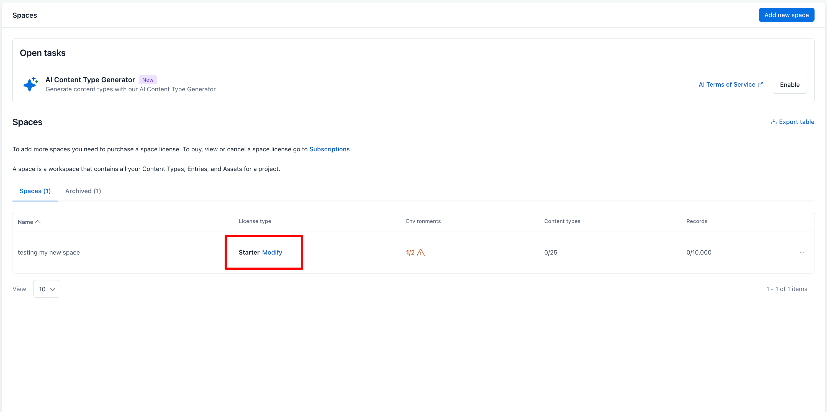
Task: Click the Name sort ascending arrow
Action: click(x=38, y=222)
